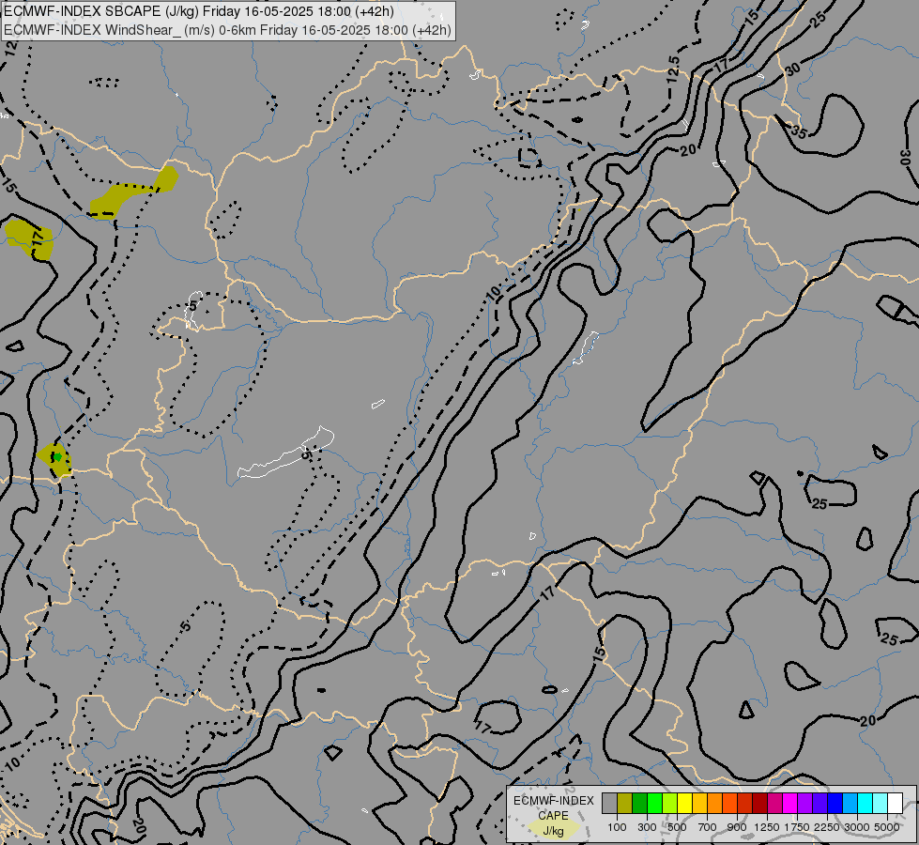
Task: Choose the pure yellow legend swatch
Action: pos(684,804)
